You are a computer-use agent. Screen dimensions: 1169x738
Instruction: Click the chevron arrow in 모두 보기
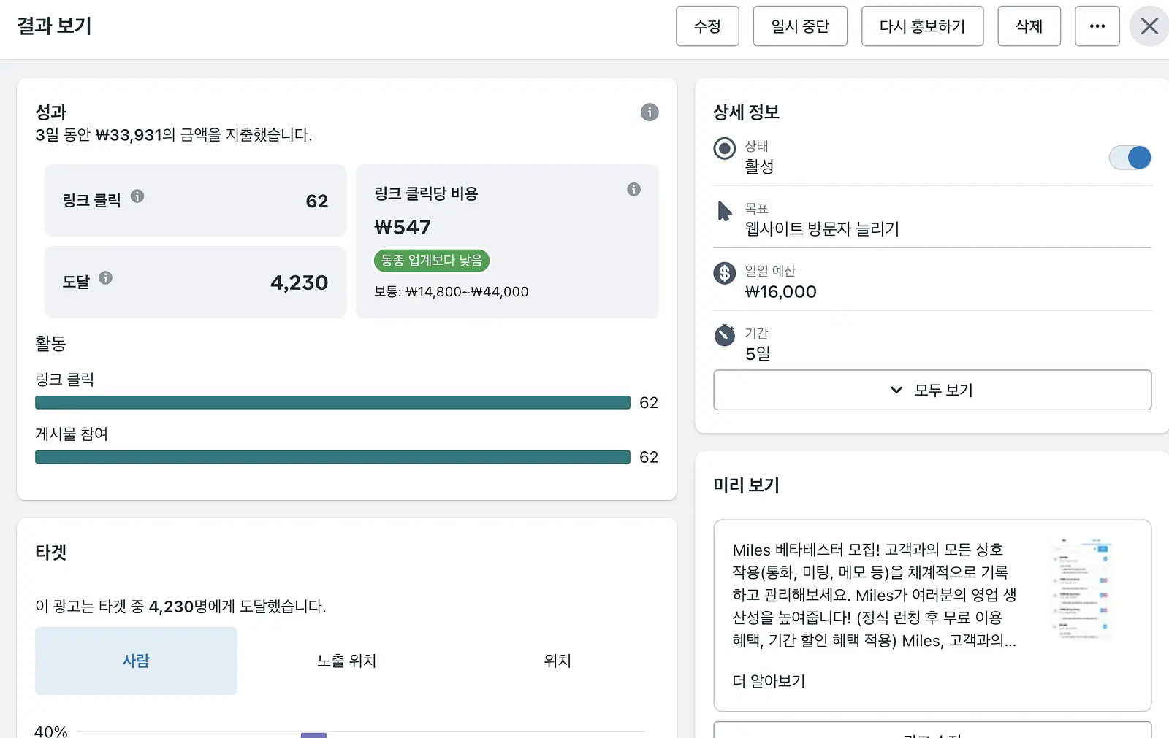click(896, 390)
